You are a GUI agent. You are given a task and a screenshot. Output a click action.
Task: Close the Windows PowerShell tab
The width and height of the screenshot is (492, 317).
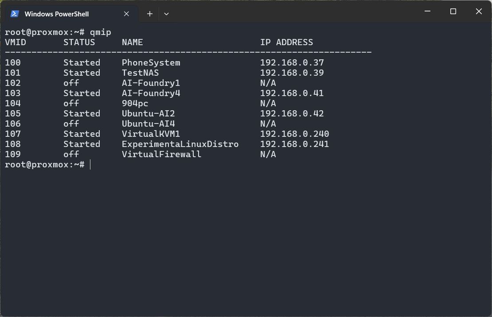coord(126,14)
